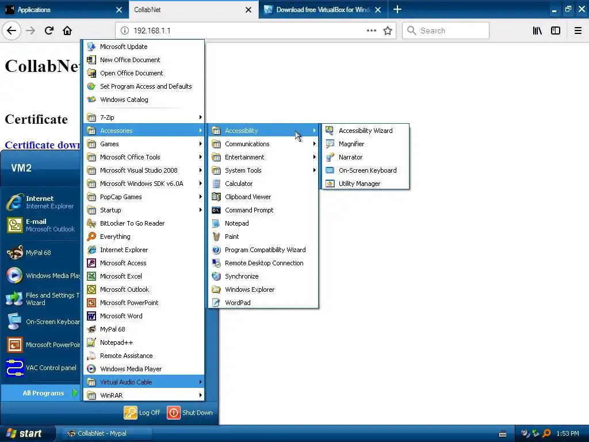The height and width of the screenshot is (442, 589).
Task: Click the Microsoft Outlook icon in All Programs
Action: point(91,289)
